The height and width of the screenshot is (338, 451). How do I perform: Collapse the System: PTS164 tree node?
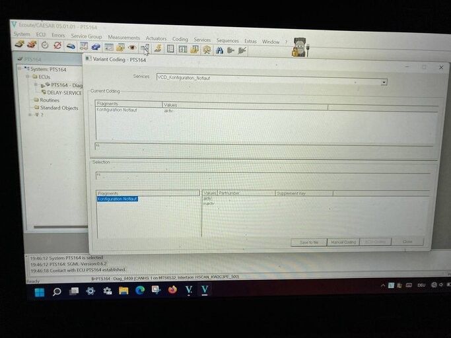point(20,69)
